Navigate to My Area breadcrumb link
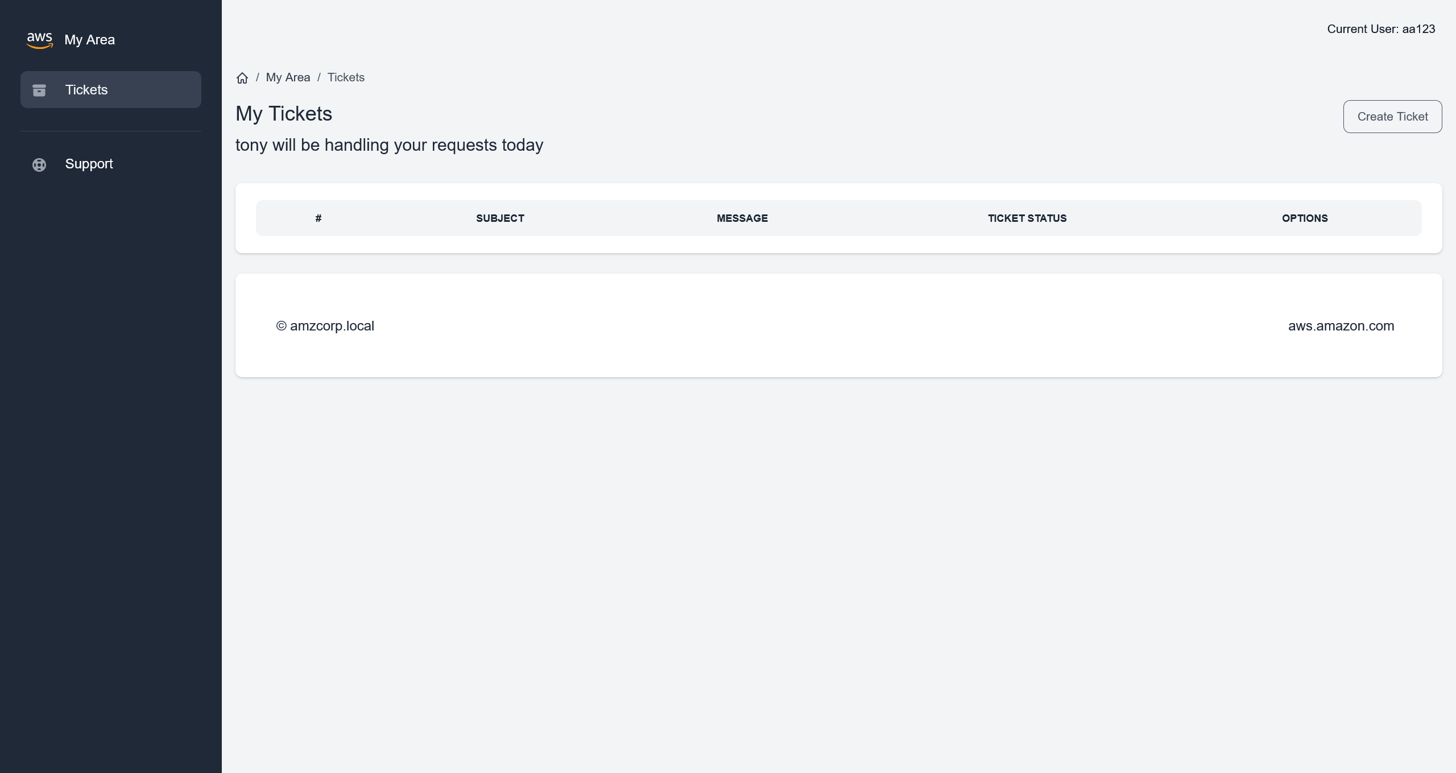Image resolution: width=1456 pixels, height=773 pixels. click(x=288, y=77)
